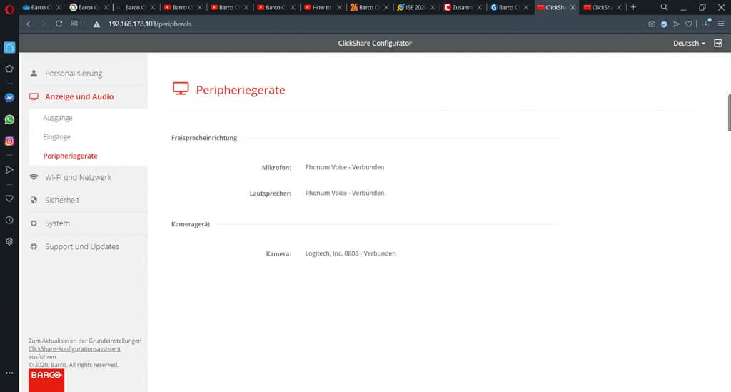
Task: Open Easy Setup sliders icon
Action: pos(721,24)
